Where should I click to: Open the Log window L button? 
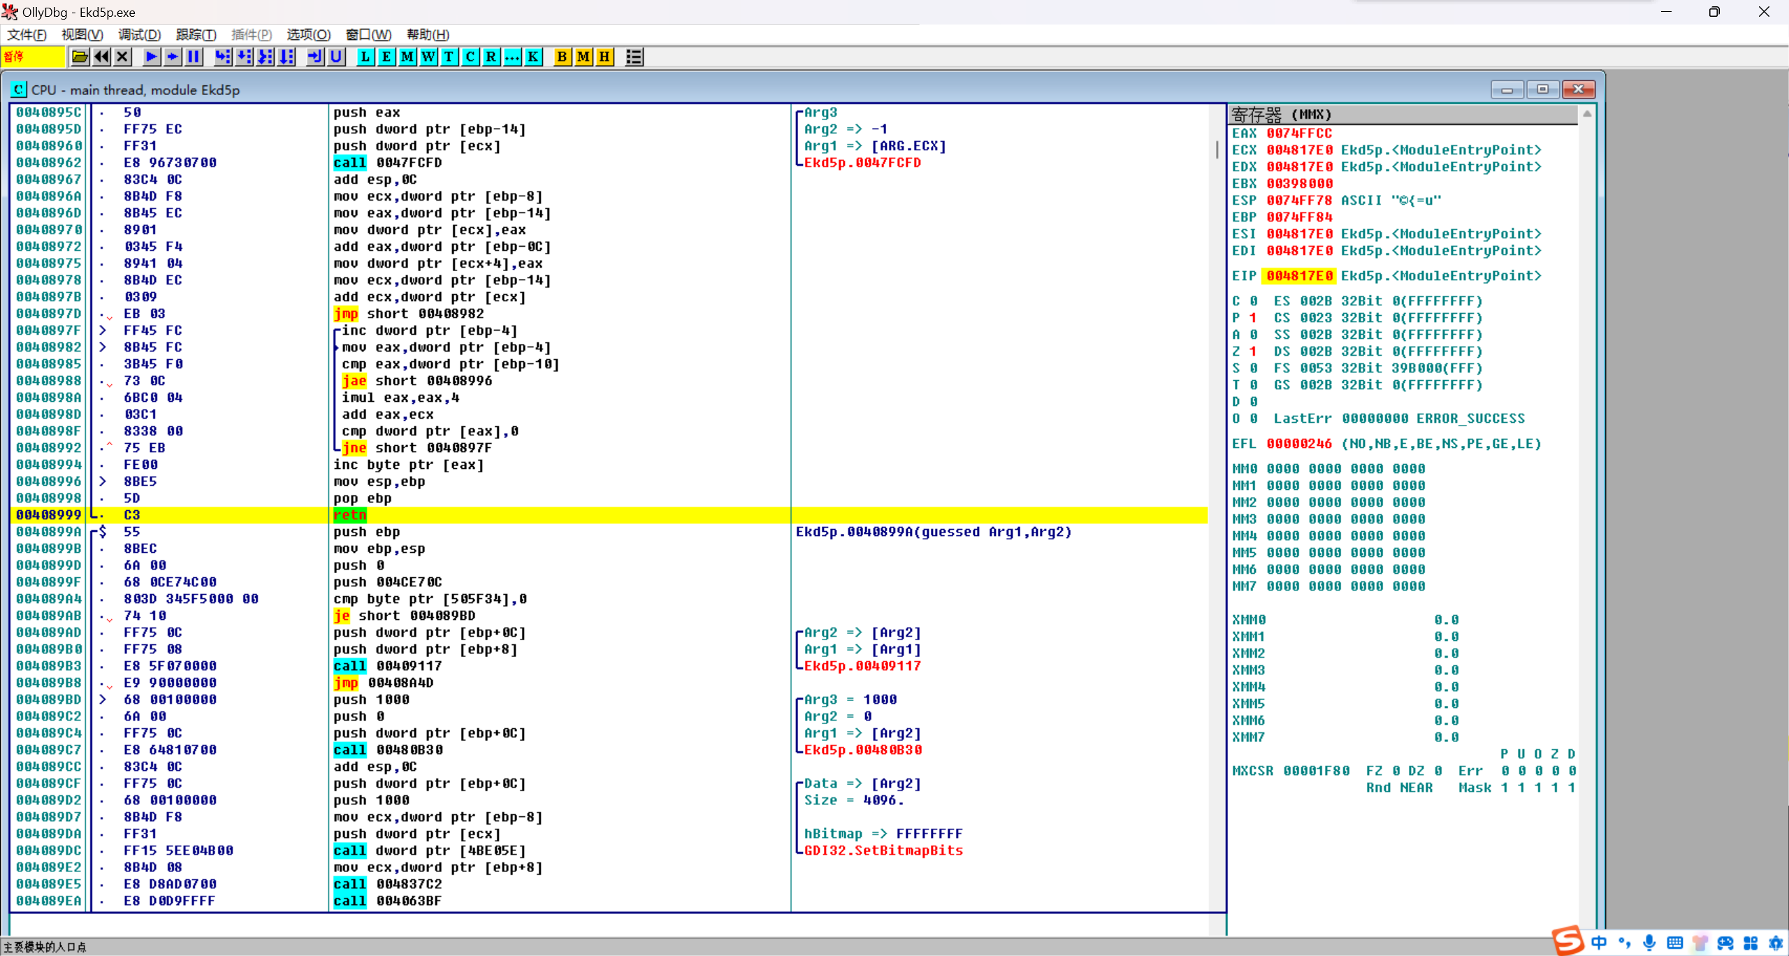tap(365, 57)
